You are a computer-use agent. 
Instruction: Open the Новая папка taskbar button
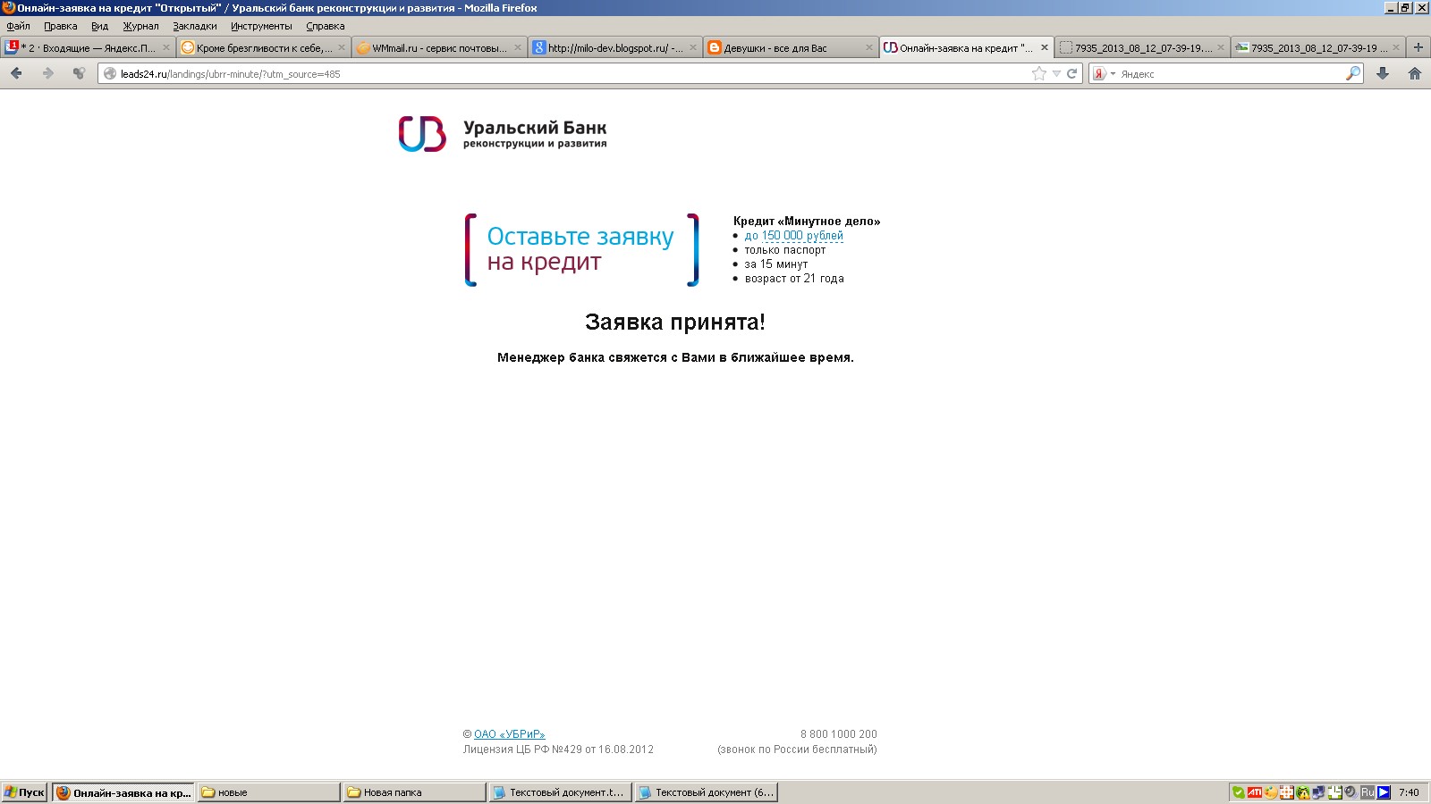click(x=414, y=792)
